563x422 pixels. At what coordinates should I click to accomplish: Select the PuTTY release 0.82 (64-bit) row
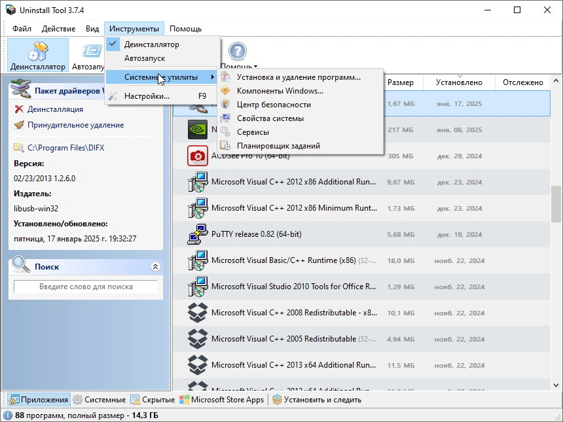click(361, 234)
